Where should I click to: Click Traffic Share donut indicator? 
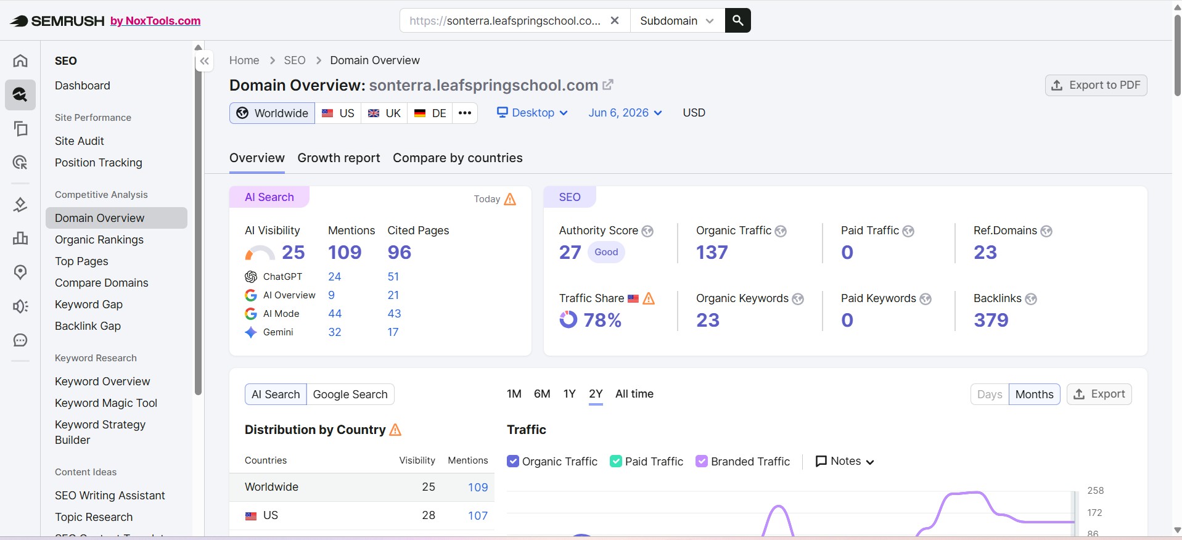(x=568, y=319)
